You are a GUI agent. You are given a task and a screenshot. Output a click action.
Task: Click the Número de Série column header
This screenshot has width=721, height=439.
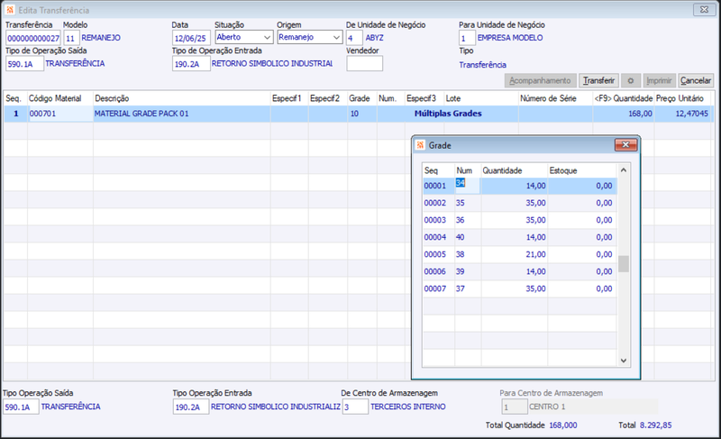click(555, 98)
